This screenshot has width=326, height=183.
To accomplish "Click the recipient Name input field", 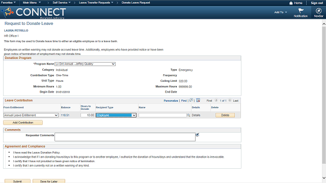I will [x=162, y=115].
